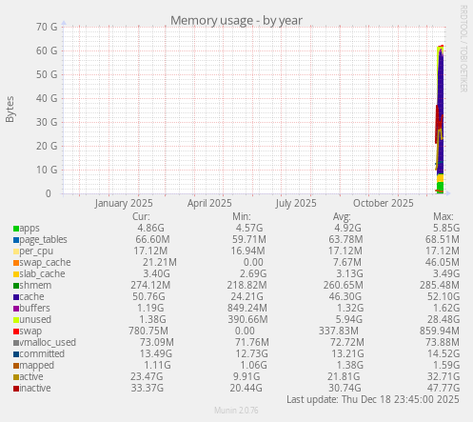473x422 pixels.
Task: Click the 'Last update' timestamp line
Action: click(x=373, y=400)
